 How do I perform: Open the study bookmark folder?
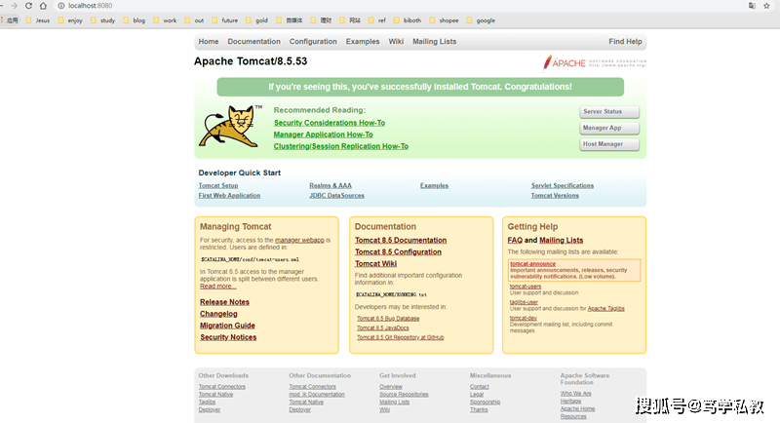(102, 20)
